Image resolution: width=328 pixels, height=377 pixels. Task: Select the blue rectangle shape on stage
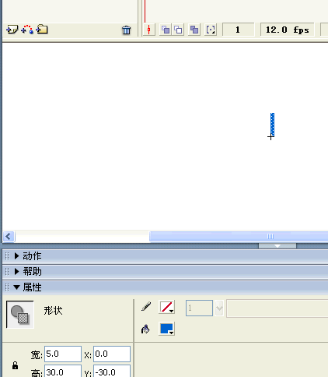click(x=272, y=125)
